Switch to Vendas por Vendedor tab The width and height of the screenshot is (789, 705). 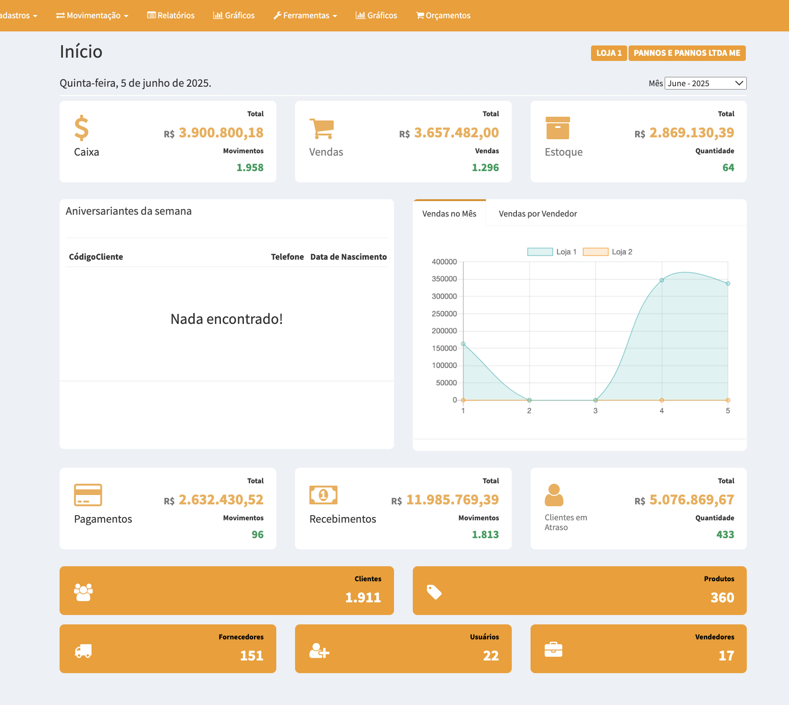[538, 214]
